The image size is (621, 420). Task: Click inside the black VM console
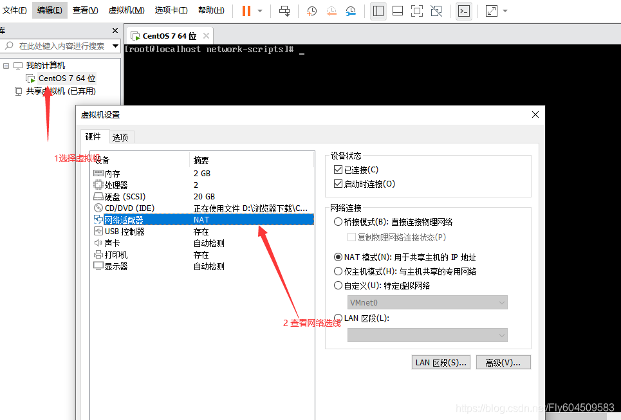pyautogui.click(x=373, y=75)
